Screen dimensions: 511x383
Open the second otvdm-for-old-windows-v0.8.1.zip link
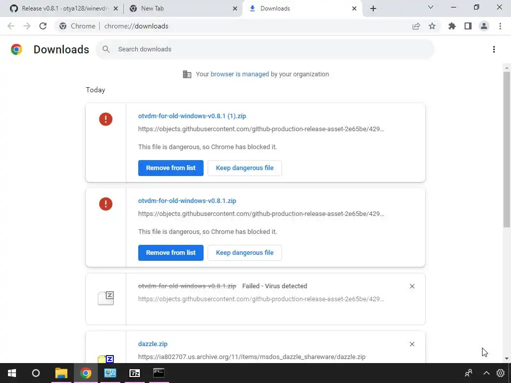[x=187, y=200]
